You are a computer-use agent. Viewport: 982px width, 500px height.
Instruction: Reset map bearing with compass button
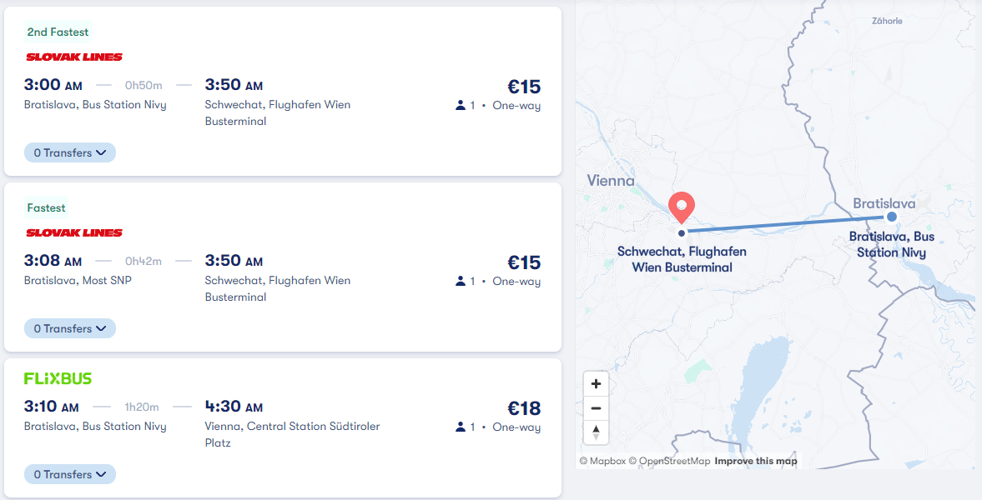(x=596, y=432)
